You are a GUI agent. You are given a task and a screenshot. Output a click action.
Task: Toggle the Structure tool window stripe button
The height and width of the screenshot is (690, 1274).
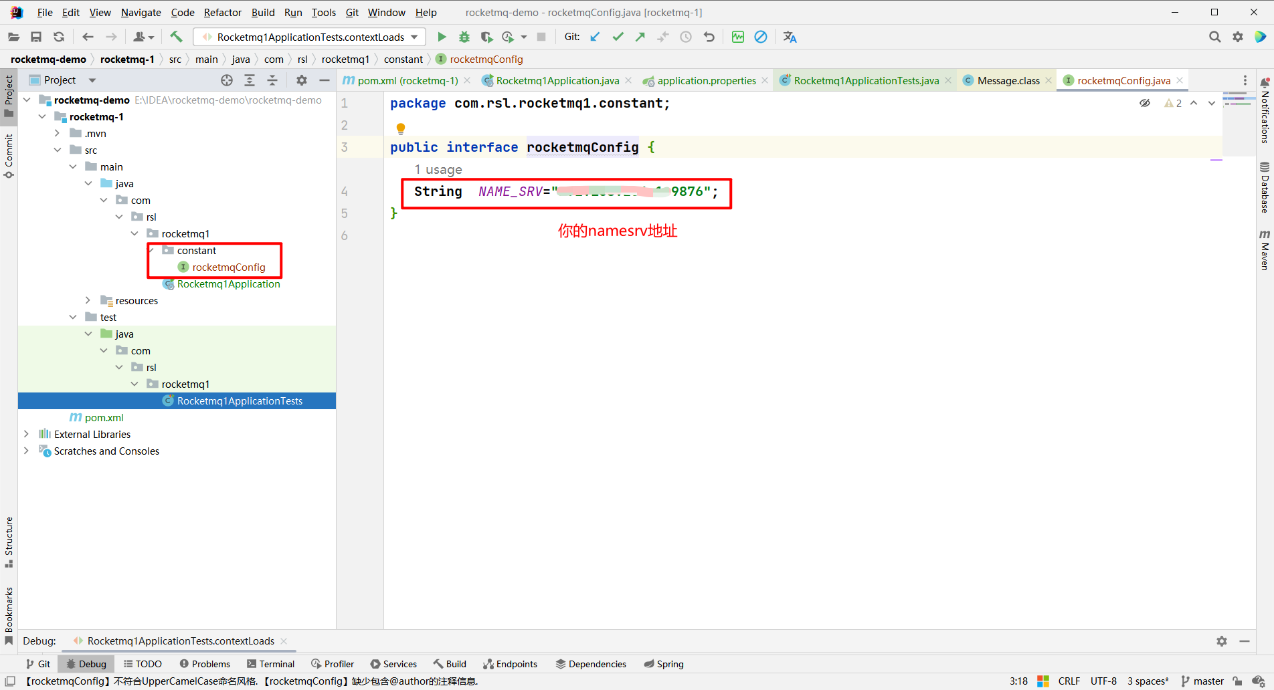tap(9, 542)
